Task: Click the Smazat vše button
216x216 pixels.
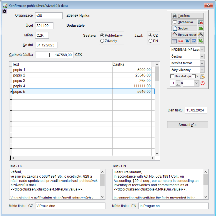Action: coord(187,125)
